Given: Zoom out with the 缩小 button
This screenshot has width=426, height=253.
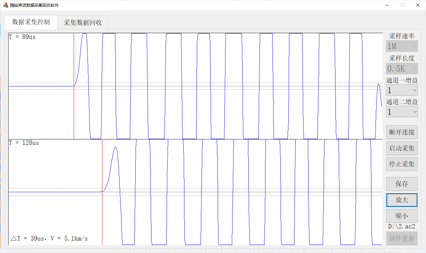Looking at the screenshot, I should pos(402,216).
